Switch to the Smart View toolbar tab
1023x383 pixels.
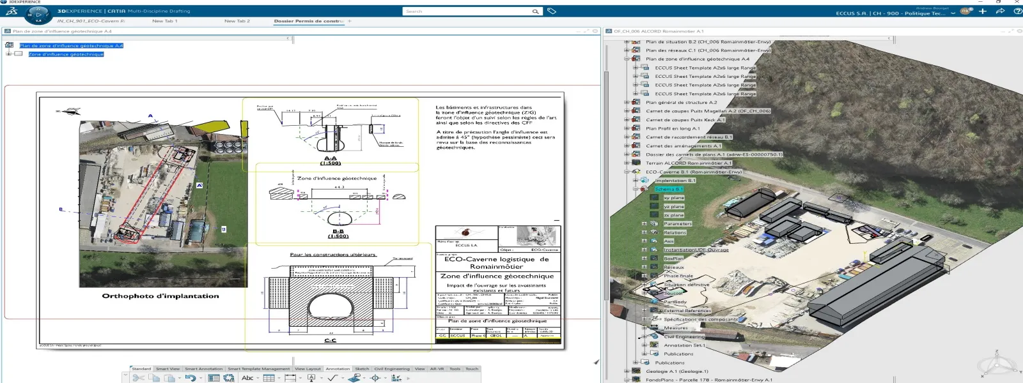click(x=168, y=368)
